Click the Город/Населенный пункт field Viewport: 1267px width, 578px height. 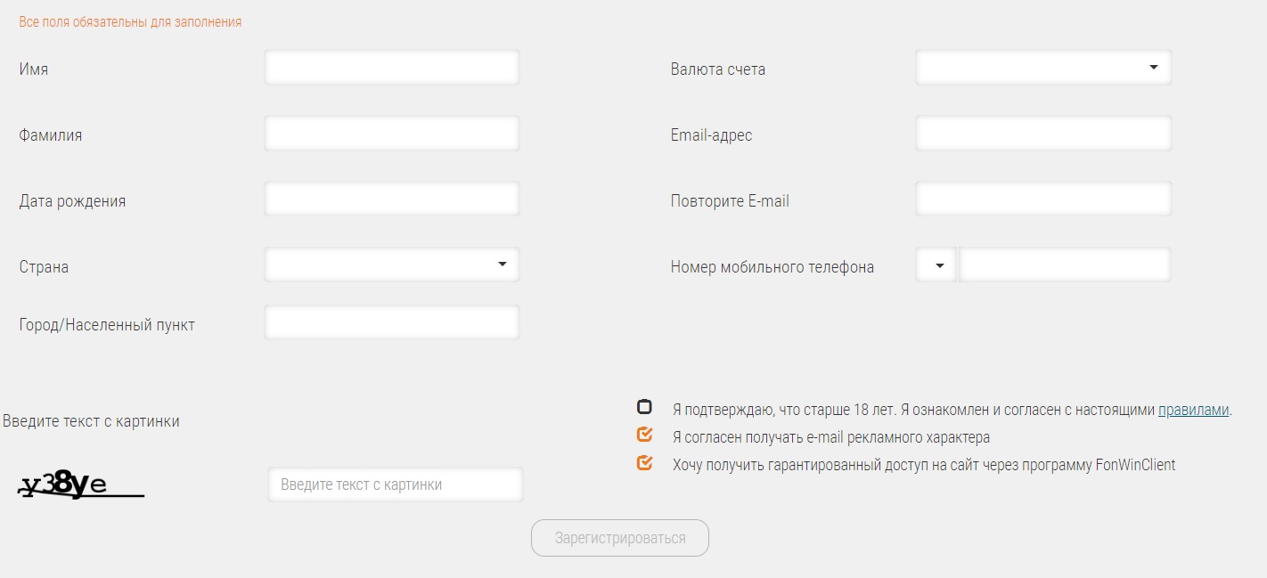click(x=391, y=322)
